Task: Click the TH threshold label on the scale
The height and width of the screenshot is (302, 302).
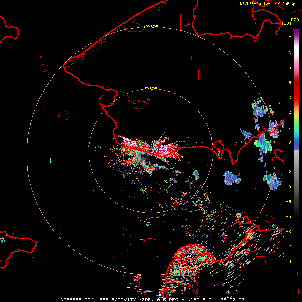Action: 288,261
